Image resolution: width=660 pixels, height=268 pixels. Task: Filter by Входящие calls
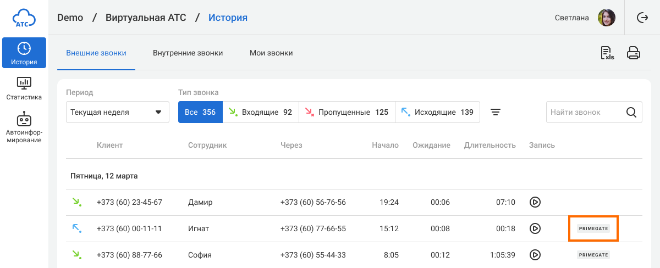pos(260,112)
